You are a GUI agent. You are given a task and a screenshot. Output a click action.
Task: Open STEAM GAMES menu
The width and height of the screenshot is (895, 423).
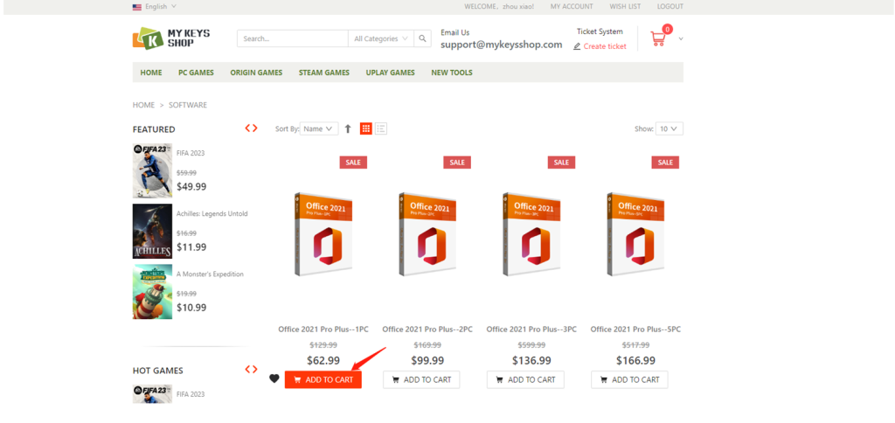(x=324, y=73)
